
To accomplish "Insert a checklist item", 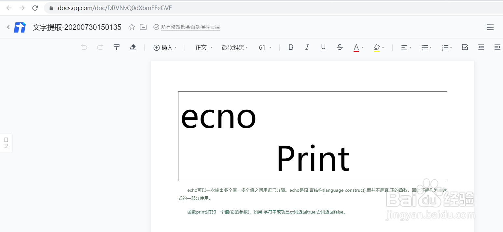I will (x=465, y=47).
